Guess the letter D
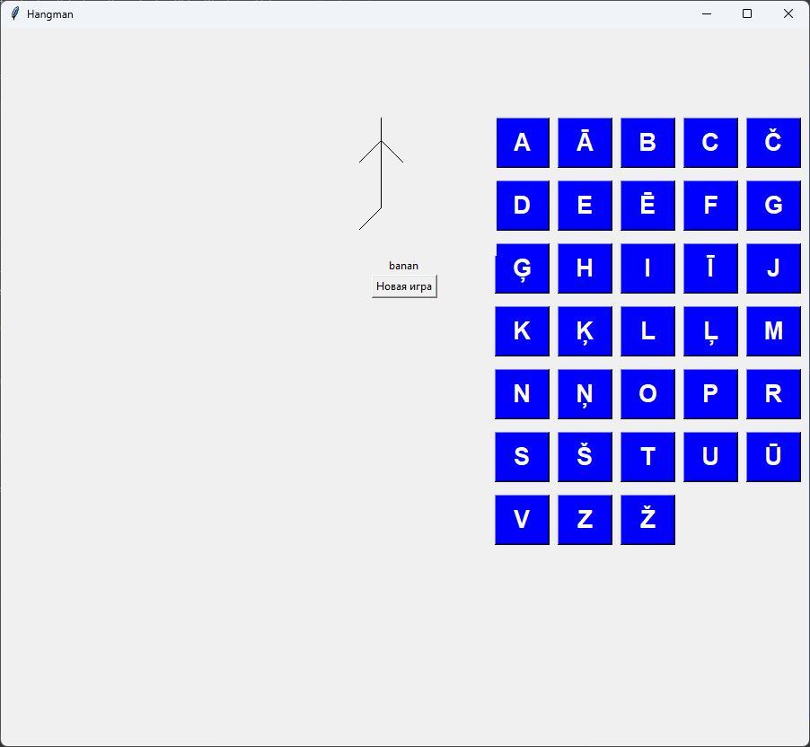Image resolution: width=810 pixels, height=747 pixels. [523, 206]
